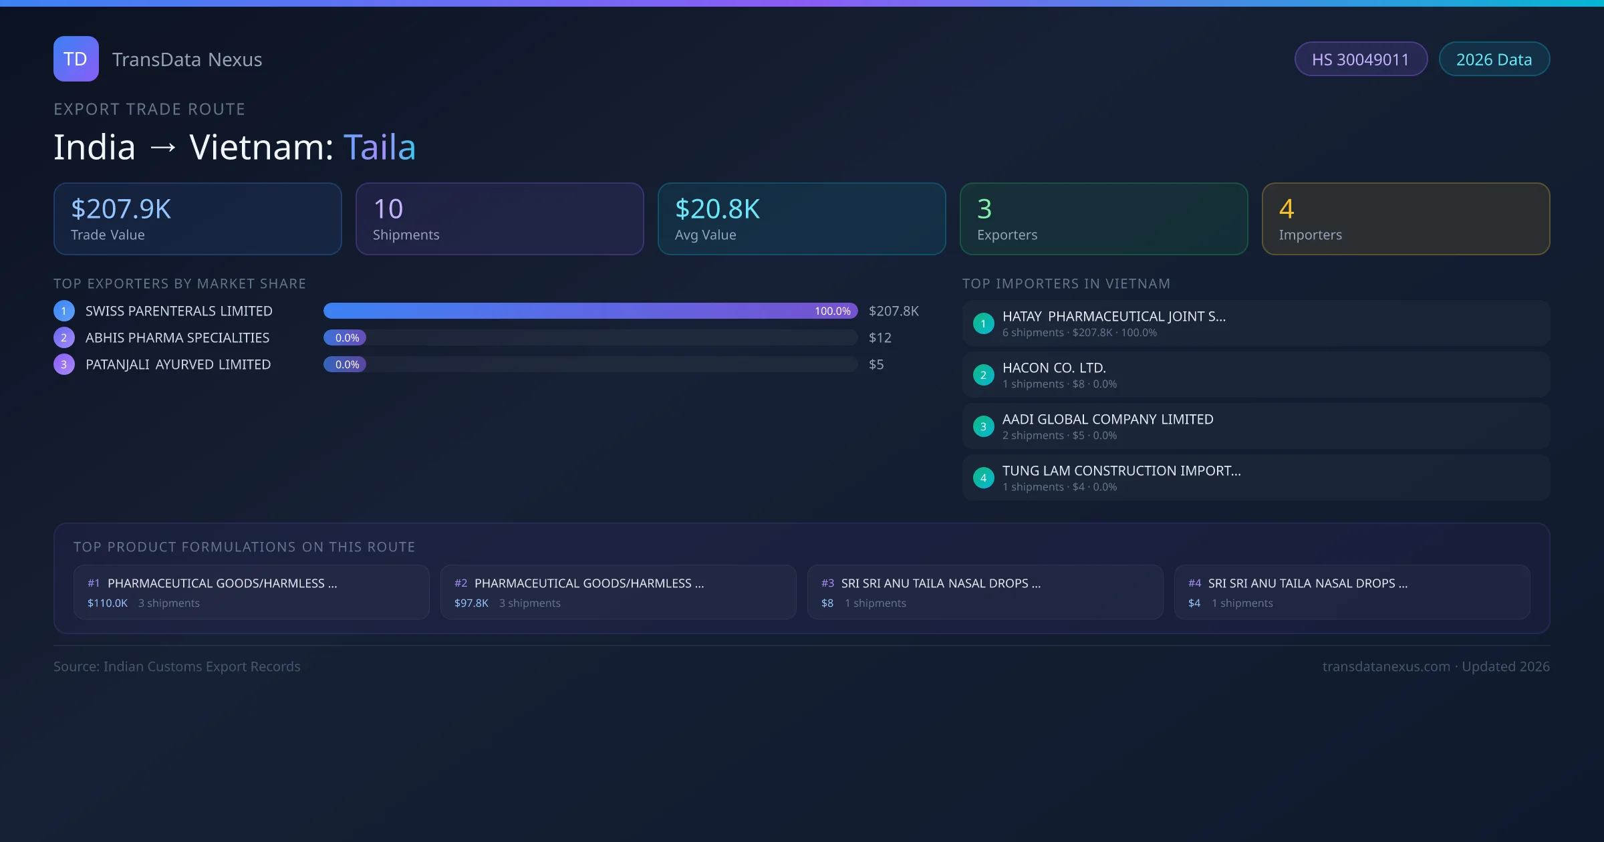Click green rank 2 badge beside Hacon Co.

(x=983, y=375)
